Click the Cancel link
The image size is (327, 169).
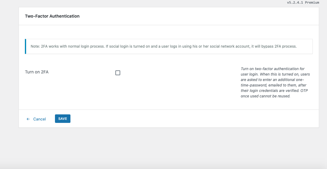pos(39,119)
